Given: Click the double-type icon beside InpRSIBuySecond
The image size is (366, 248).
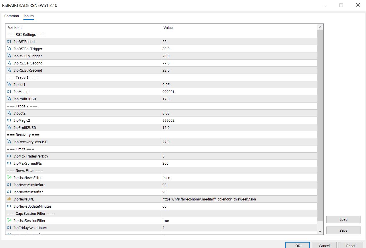Looking at the screenshot, I should pyautogui.click(x=9, y=70).
